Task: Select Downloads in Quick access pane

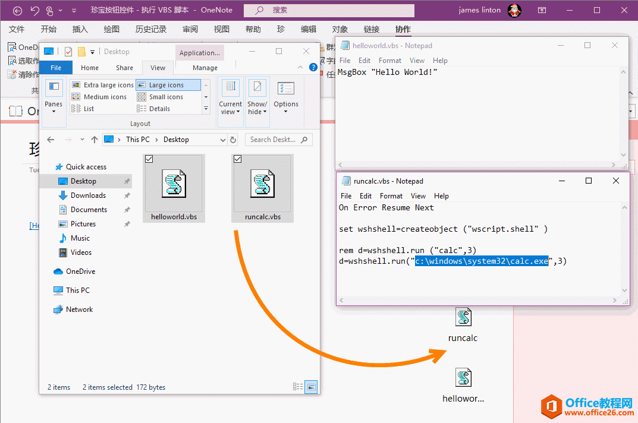Action: click(x=88, y=195)
